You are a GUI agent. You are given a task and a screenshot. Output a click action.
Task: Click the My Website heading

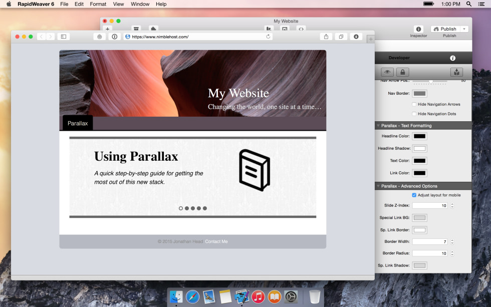point(238,93)
